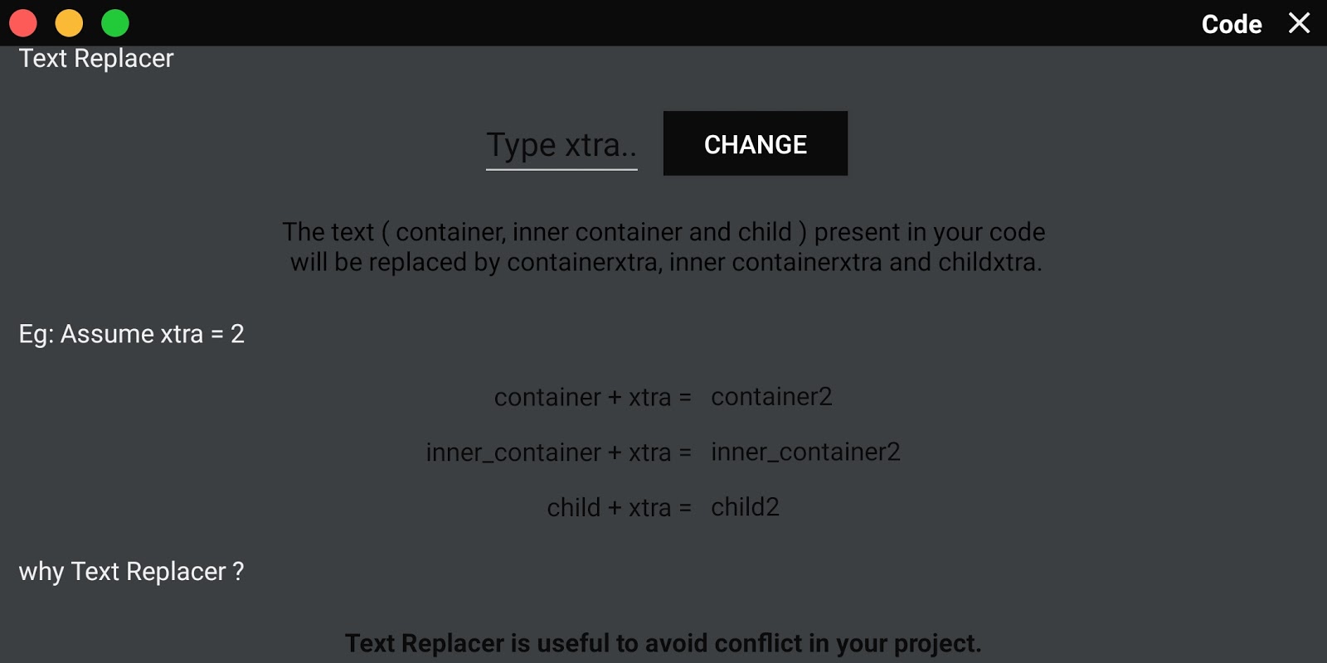The height and width of the screenshot is (663, 1327).
Task: Click the 'child2' example result
Action: [745, 506]
